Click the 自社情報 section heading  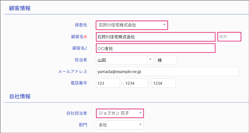pyautogui.click(x=20, y=96)
